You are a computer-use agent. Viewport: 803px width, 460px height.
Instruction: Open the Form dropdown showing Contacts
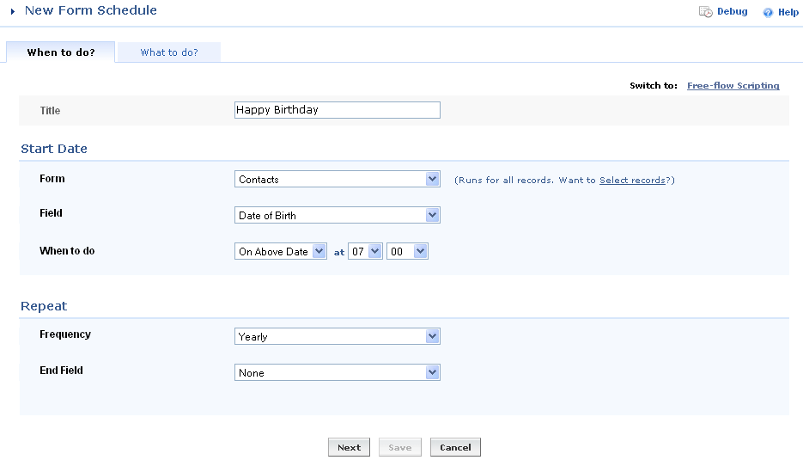click(x=337, y=179)
